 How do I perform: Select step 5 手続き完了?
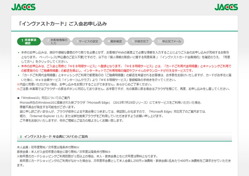(x=140, y=41)
